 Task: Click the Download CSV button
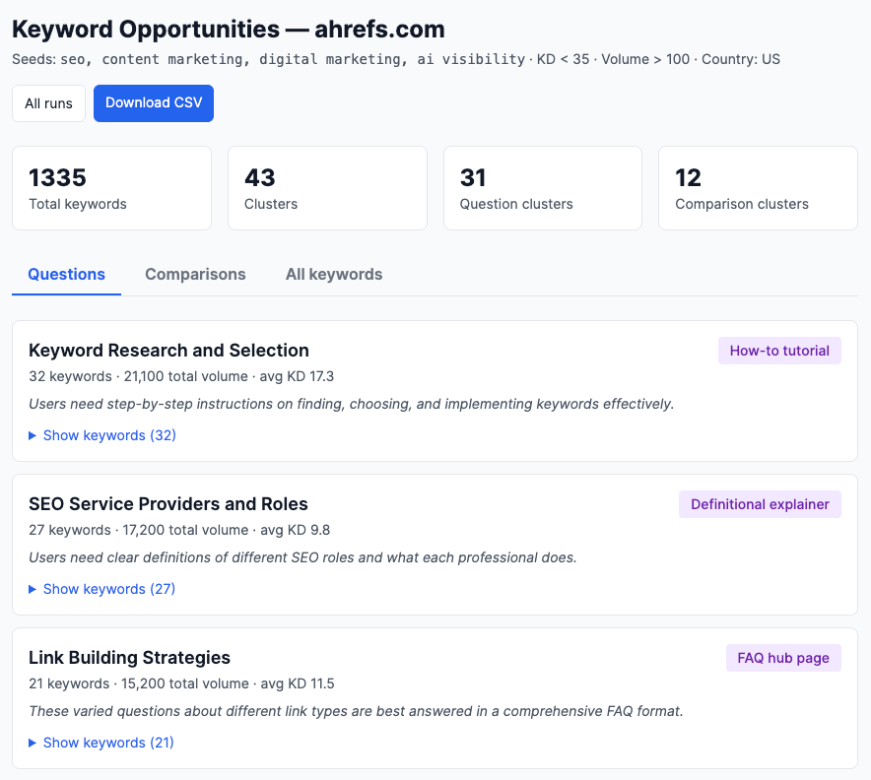coord(153,102)
